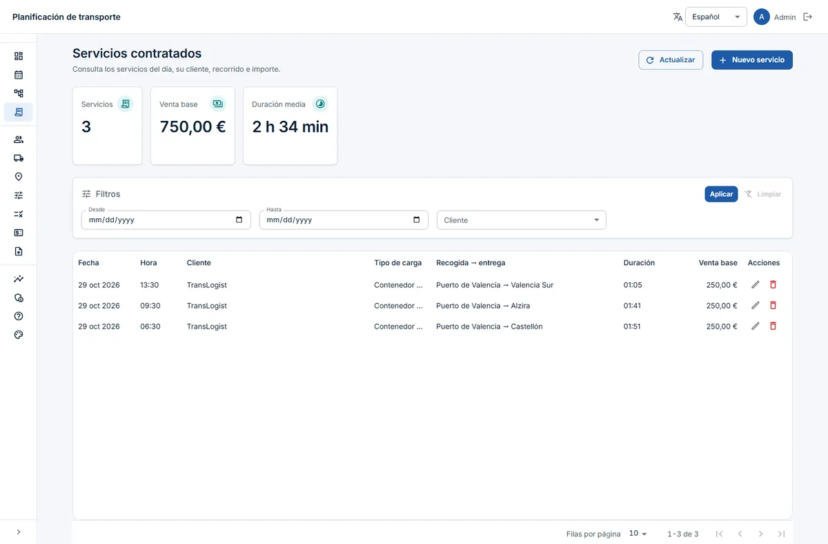828x544 pixels.
Task: Select the "Puerto de Valencia → Castellón" cell
Action: pyautogui.click(x=489, y=327)
